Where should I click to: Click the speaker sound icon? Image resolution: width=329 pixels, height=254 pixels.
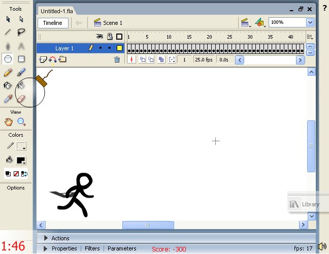(x=322, y=247)
